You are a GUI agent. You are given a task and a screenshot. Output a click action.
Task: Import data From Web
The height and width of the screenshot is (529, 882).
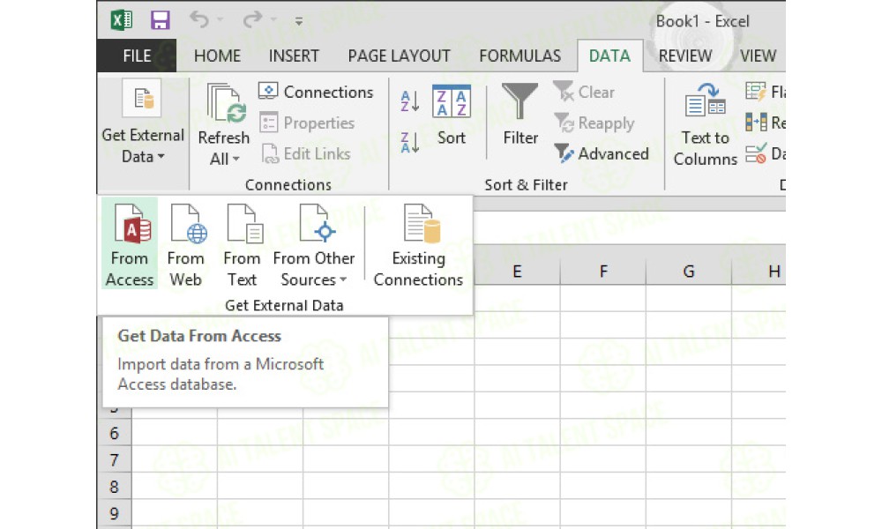[185, 243]
